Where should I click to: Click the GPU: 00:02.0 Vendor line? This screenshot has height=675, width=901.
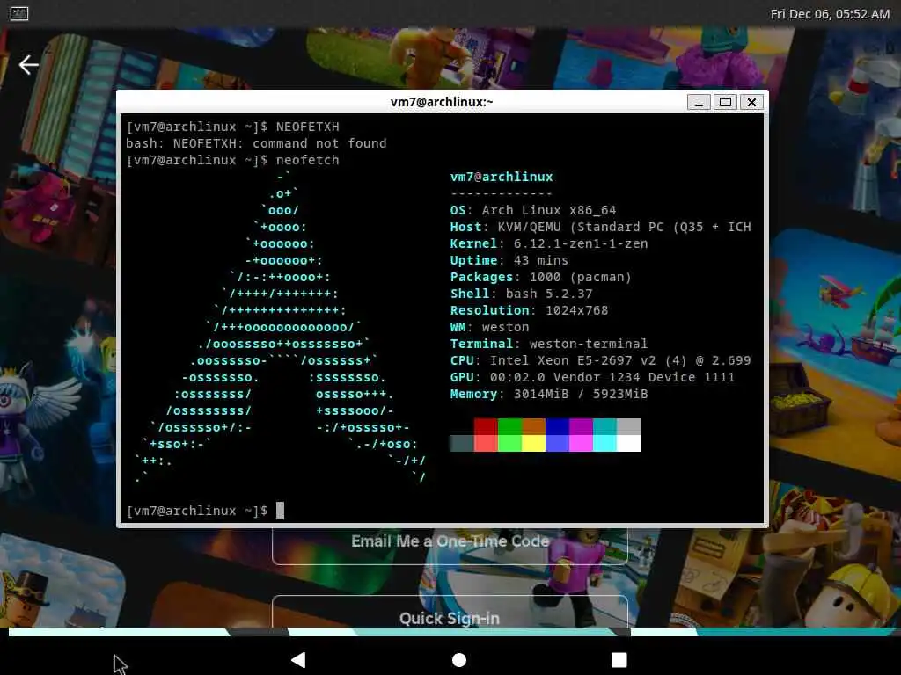(592, 376)
